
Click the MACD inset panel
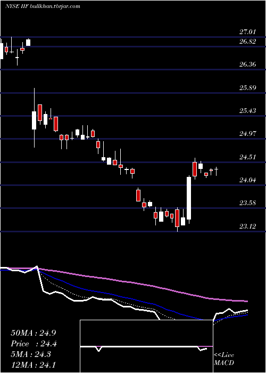tap(146, 346)
